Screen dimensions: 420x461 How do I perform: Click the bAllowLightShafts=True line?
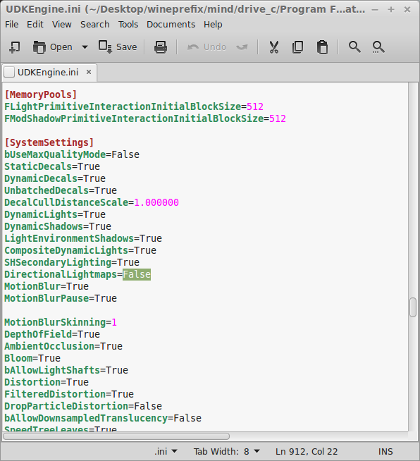tap(66, 371)
